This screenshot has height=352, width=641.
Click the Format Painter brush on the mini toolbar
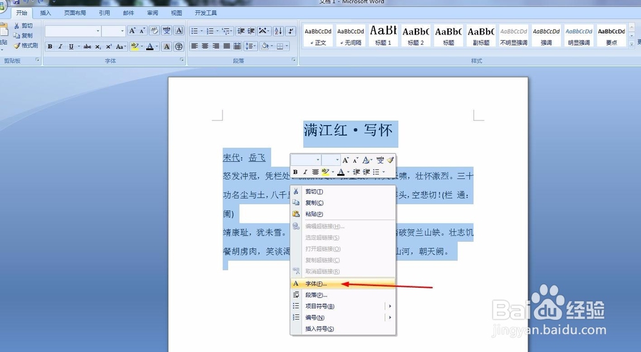pos(390,160)
